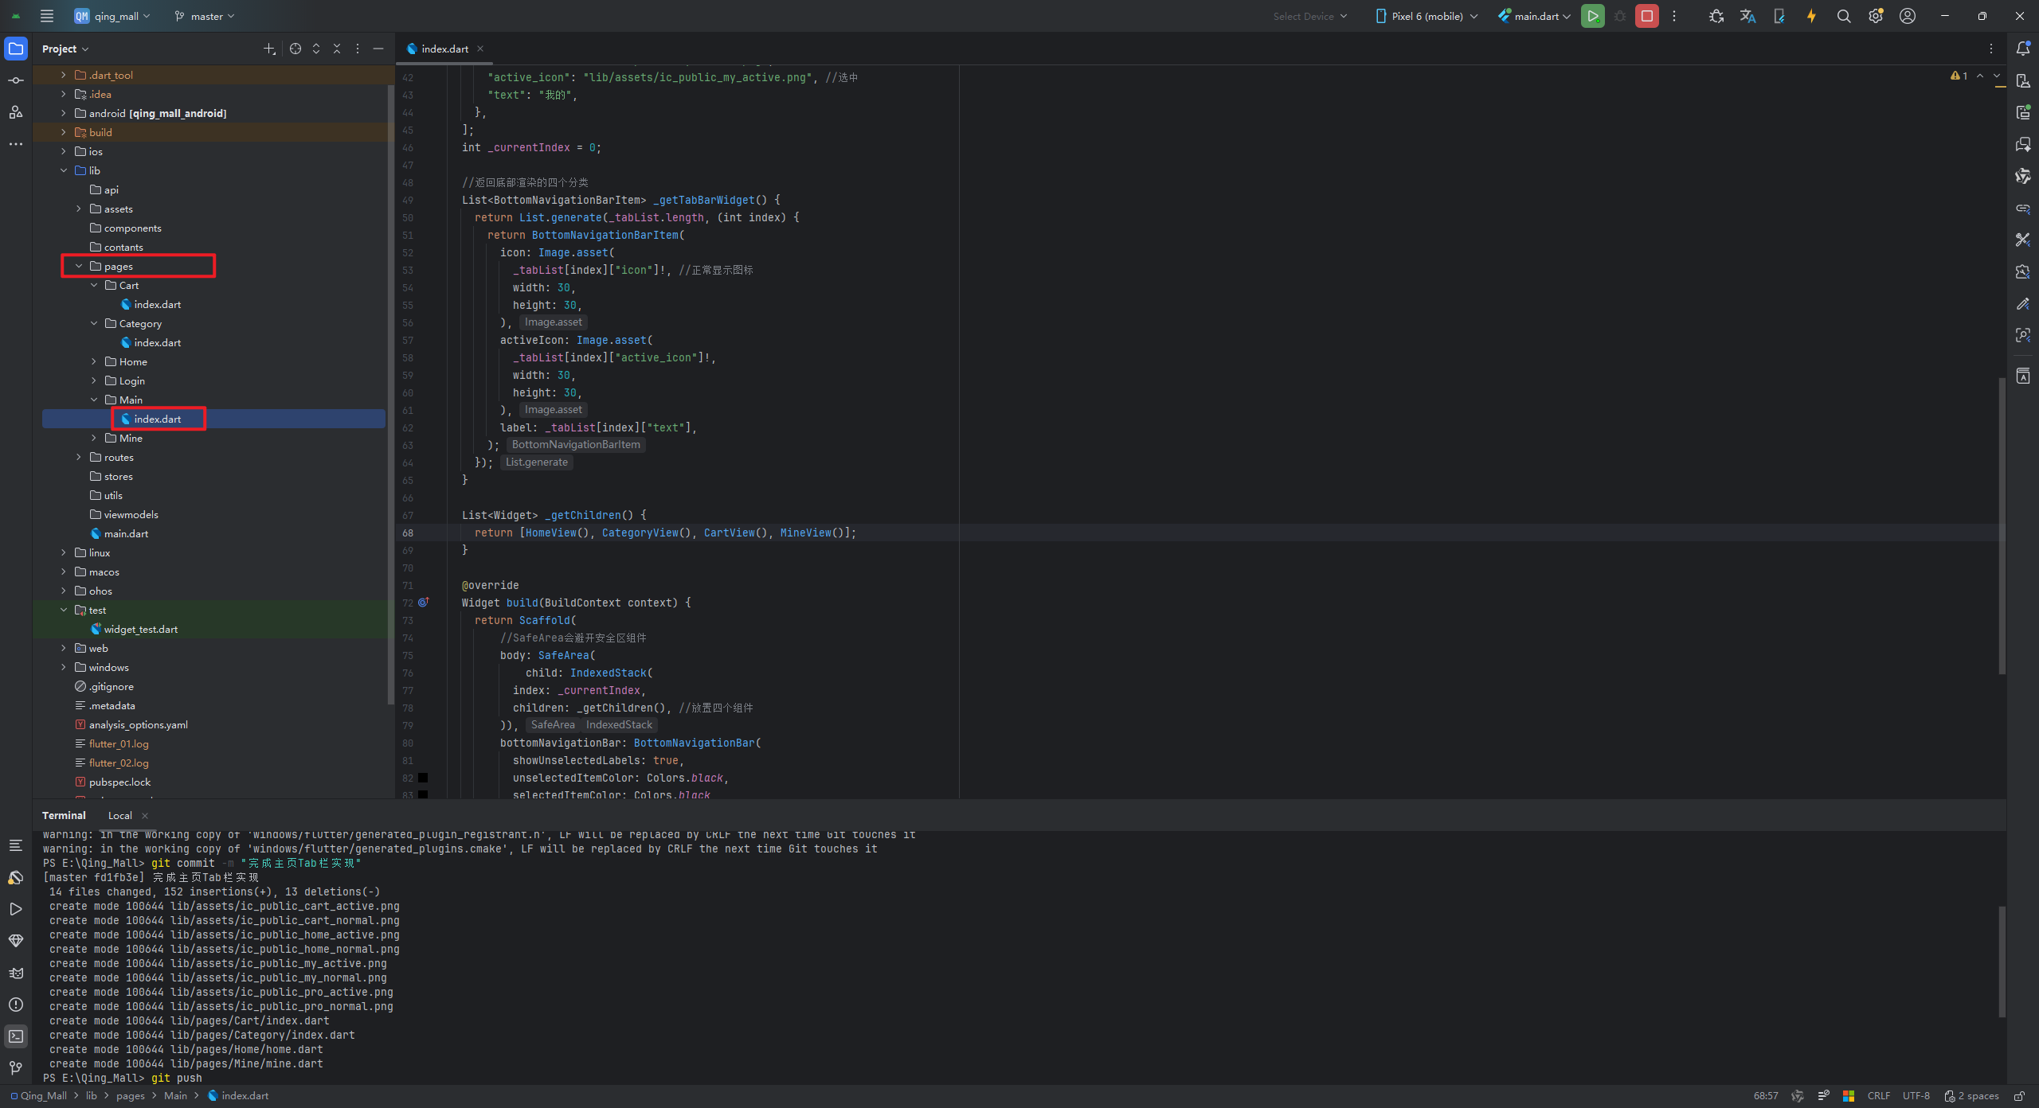
Task: Open the Pixel 6 (mobile) device dropdown
Action: point(1427,16)
